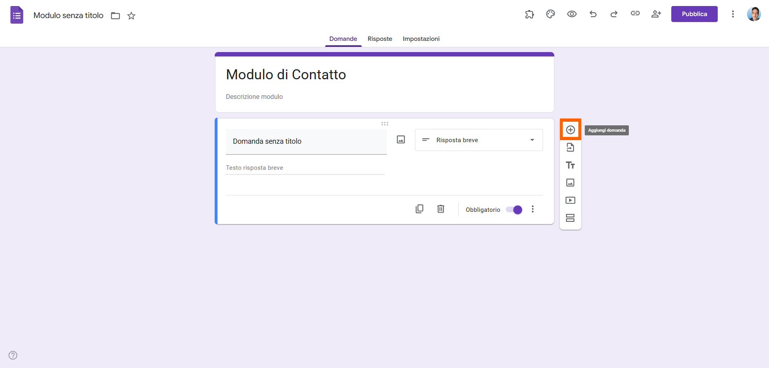Open the question's more options menu
The width and height of the screenshot is (769, 368).
coord(533,209)
